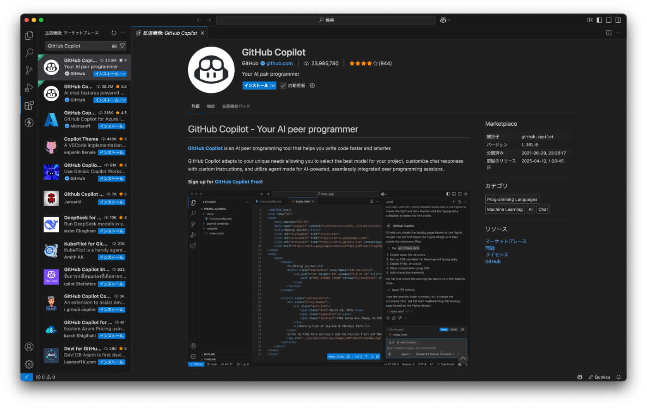Select the 拡張機能: GitHub Copilot editor tab
The width and height of the screenshot is (647, 408).
pos(170,33)
